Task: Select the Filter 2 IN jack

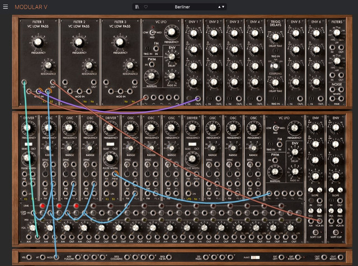Action: (65, 82)
